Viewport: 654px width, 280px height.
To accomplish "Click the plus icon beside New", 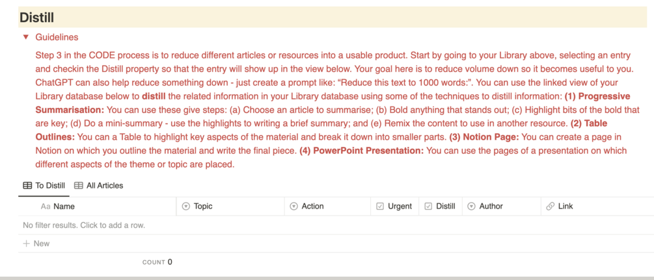I will pos(26,244).
